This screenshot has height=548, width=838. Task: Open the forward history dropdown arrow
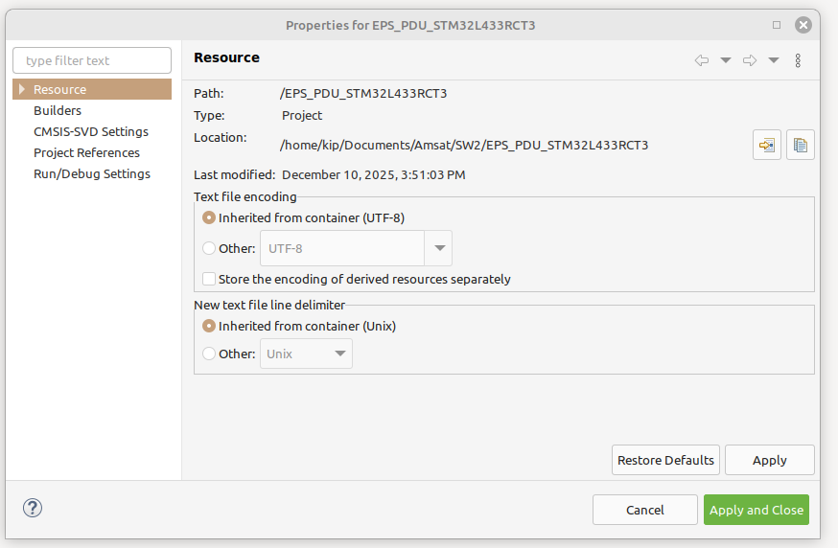774,60
